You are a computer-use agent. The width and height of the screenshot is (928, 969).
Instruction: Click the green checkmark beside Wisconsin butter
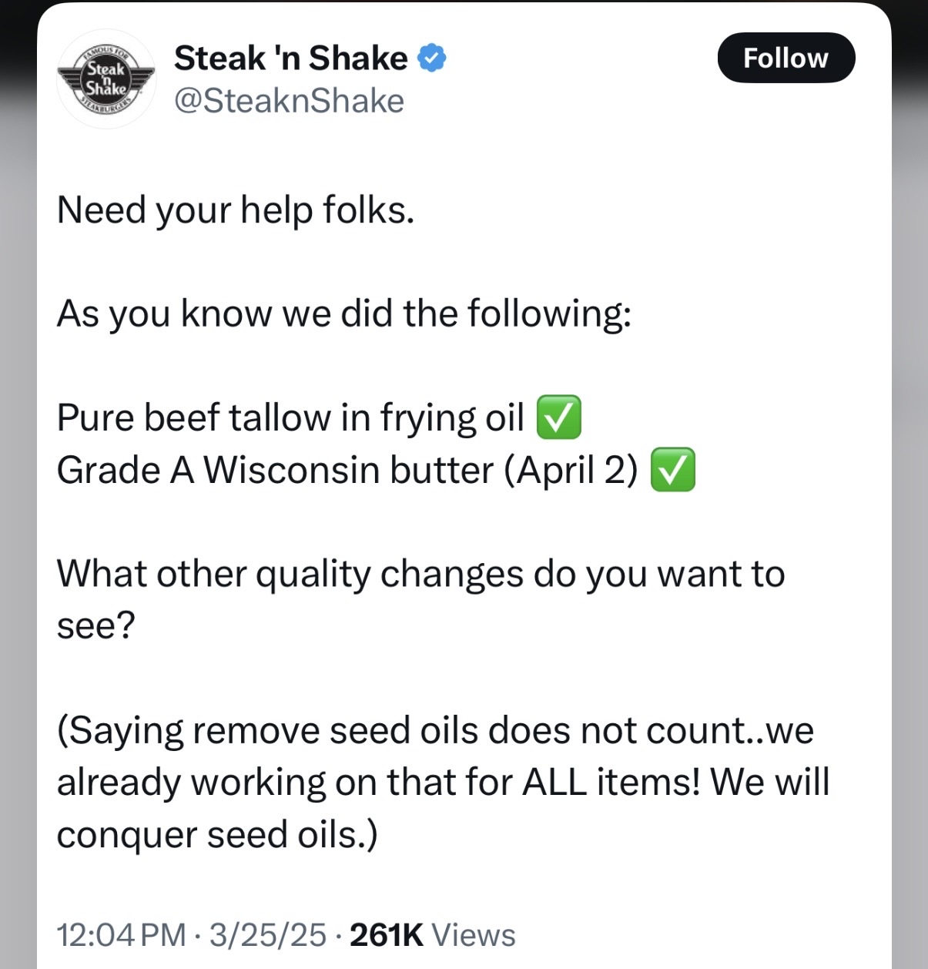click(673, 470)
